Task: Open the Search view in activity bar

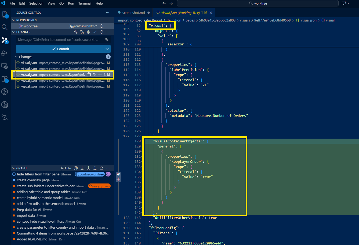Action: tap(5, 27)
